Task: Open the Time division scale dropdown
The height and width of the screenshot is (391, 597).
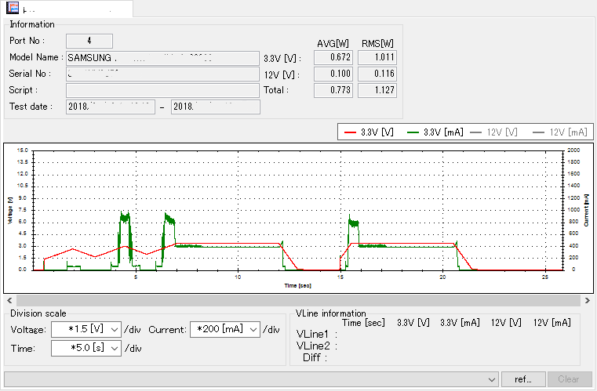Action: click(115, 348)
